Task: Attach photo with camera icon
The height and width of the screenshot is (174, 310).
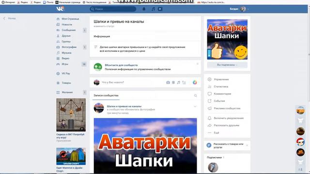Action: (168, 83)
